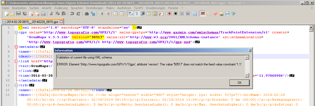Open the TextFX menu
This screenshot has width=315, height=106.
click(x=138, y=8)
